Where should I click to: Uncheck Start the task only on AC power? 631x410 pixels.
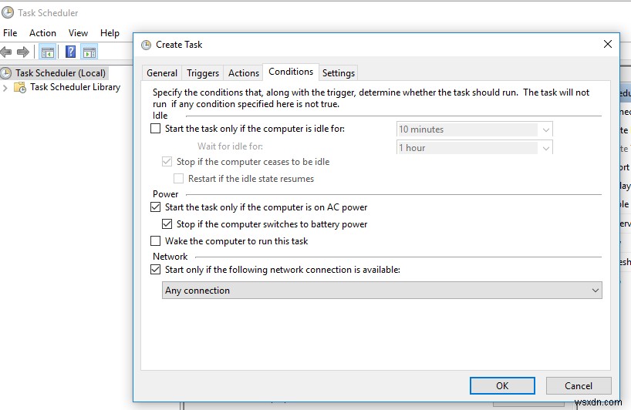coord(155,207)
